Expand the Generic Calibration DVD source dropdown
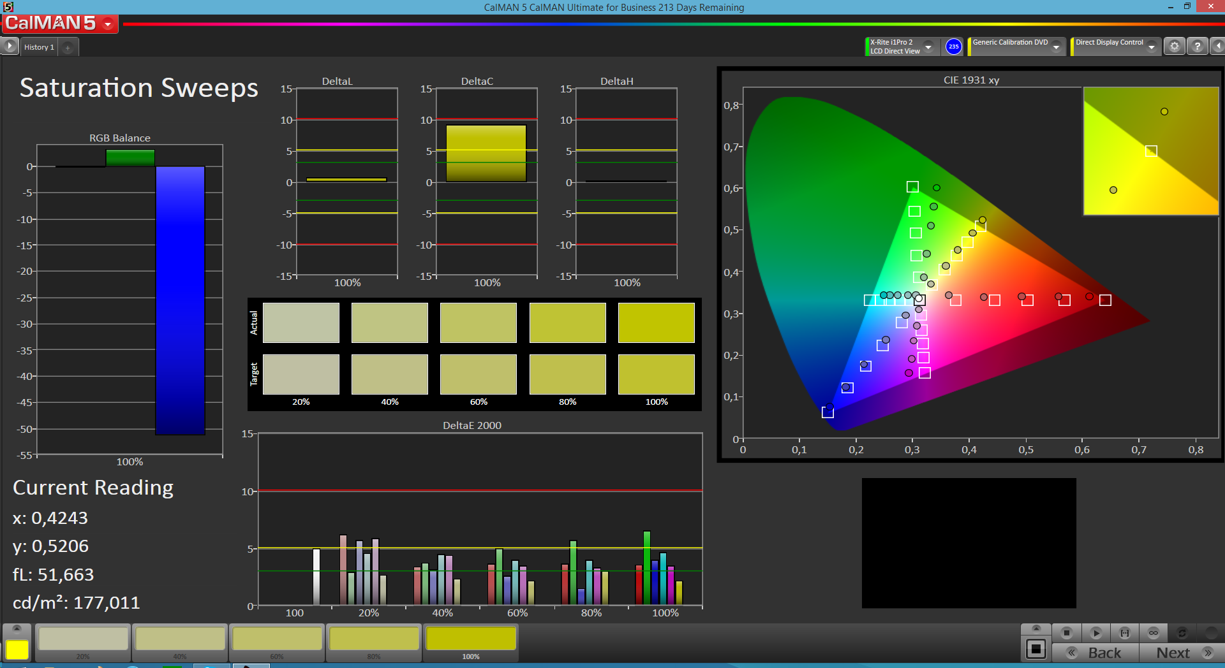 pos(1056,47)
